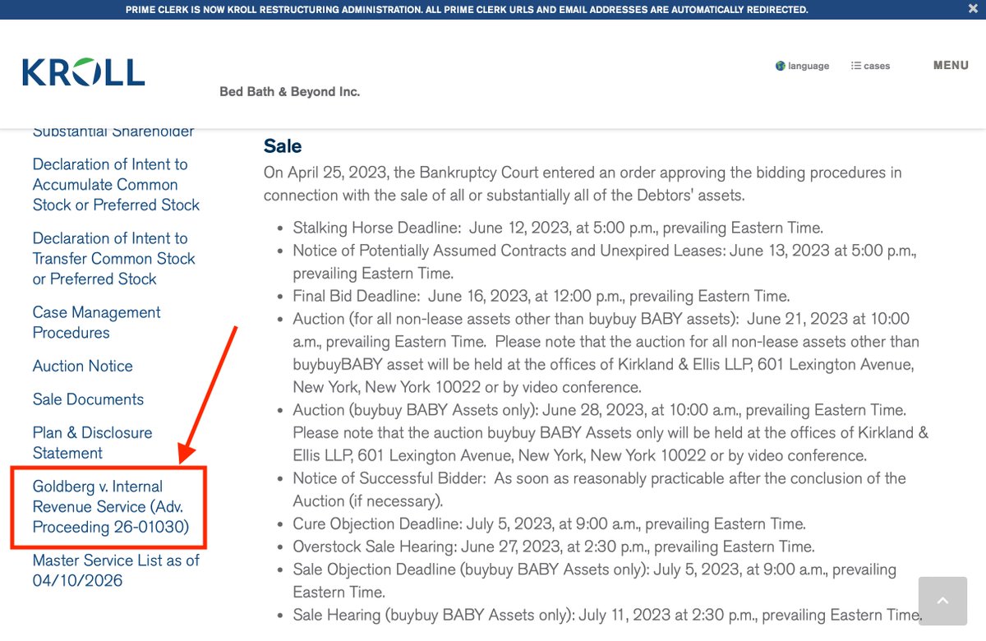Click the Final Bid Deadline bullet text
Viewport: 986px width, 641px height.
[541, 296]
